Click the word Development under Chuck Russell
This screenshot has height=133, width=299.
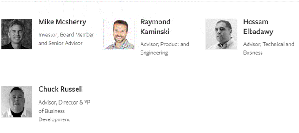coord(54,119)
